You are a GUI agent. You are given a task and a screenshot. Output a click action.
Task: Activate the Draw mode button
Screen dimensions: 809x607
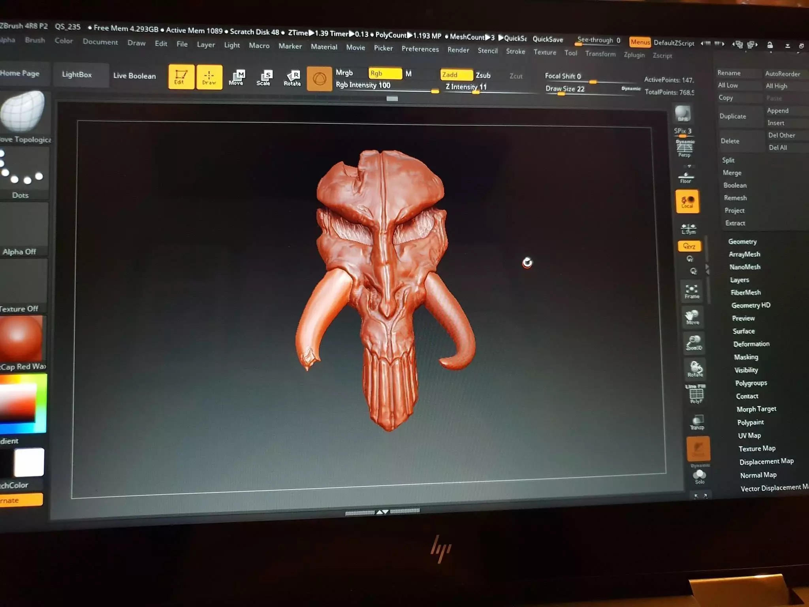209,77
